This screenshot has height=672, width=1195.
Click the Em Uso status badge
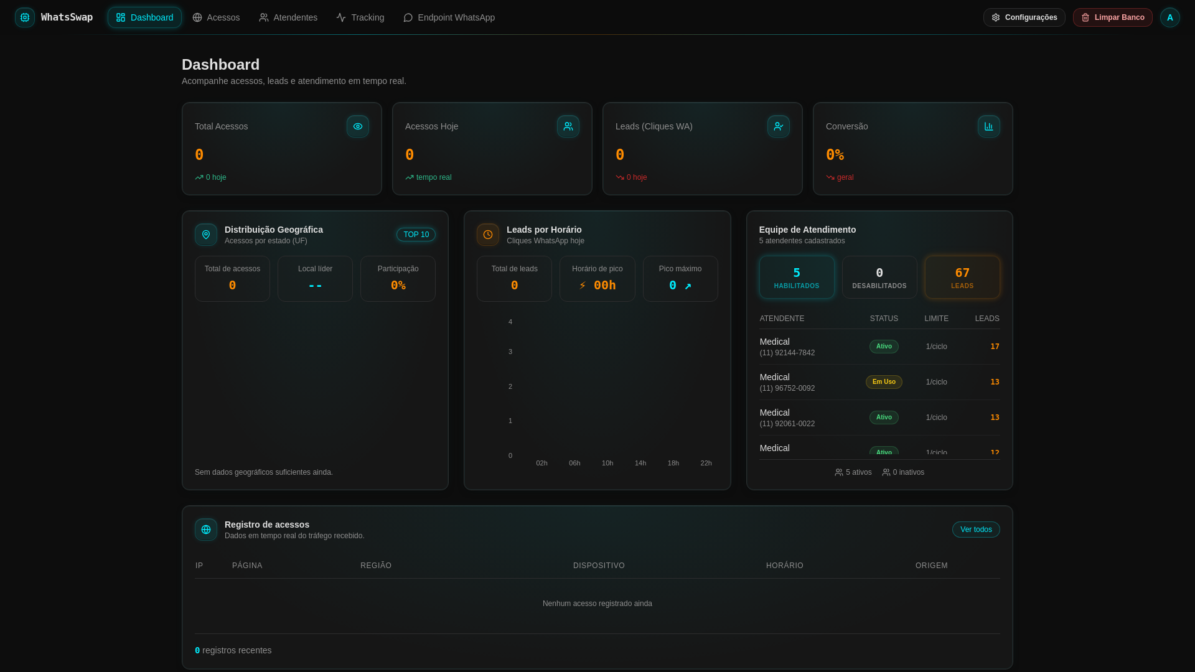tap(884, 382)
